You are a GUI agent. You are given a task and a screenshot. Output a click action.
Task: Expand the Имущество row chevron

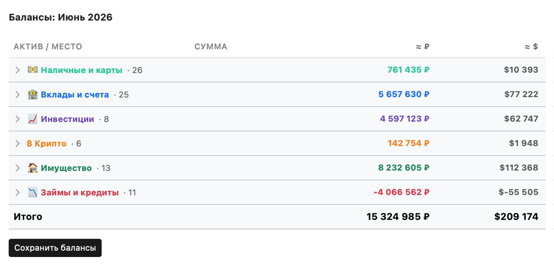tap(17, 168)
